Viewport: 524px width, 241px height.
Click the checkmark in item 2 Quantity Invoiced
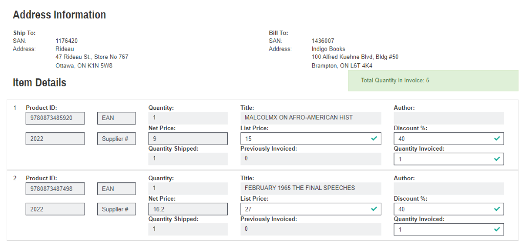pyautogui.click(x=496, y=229)
